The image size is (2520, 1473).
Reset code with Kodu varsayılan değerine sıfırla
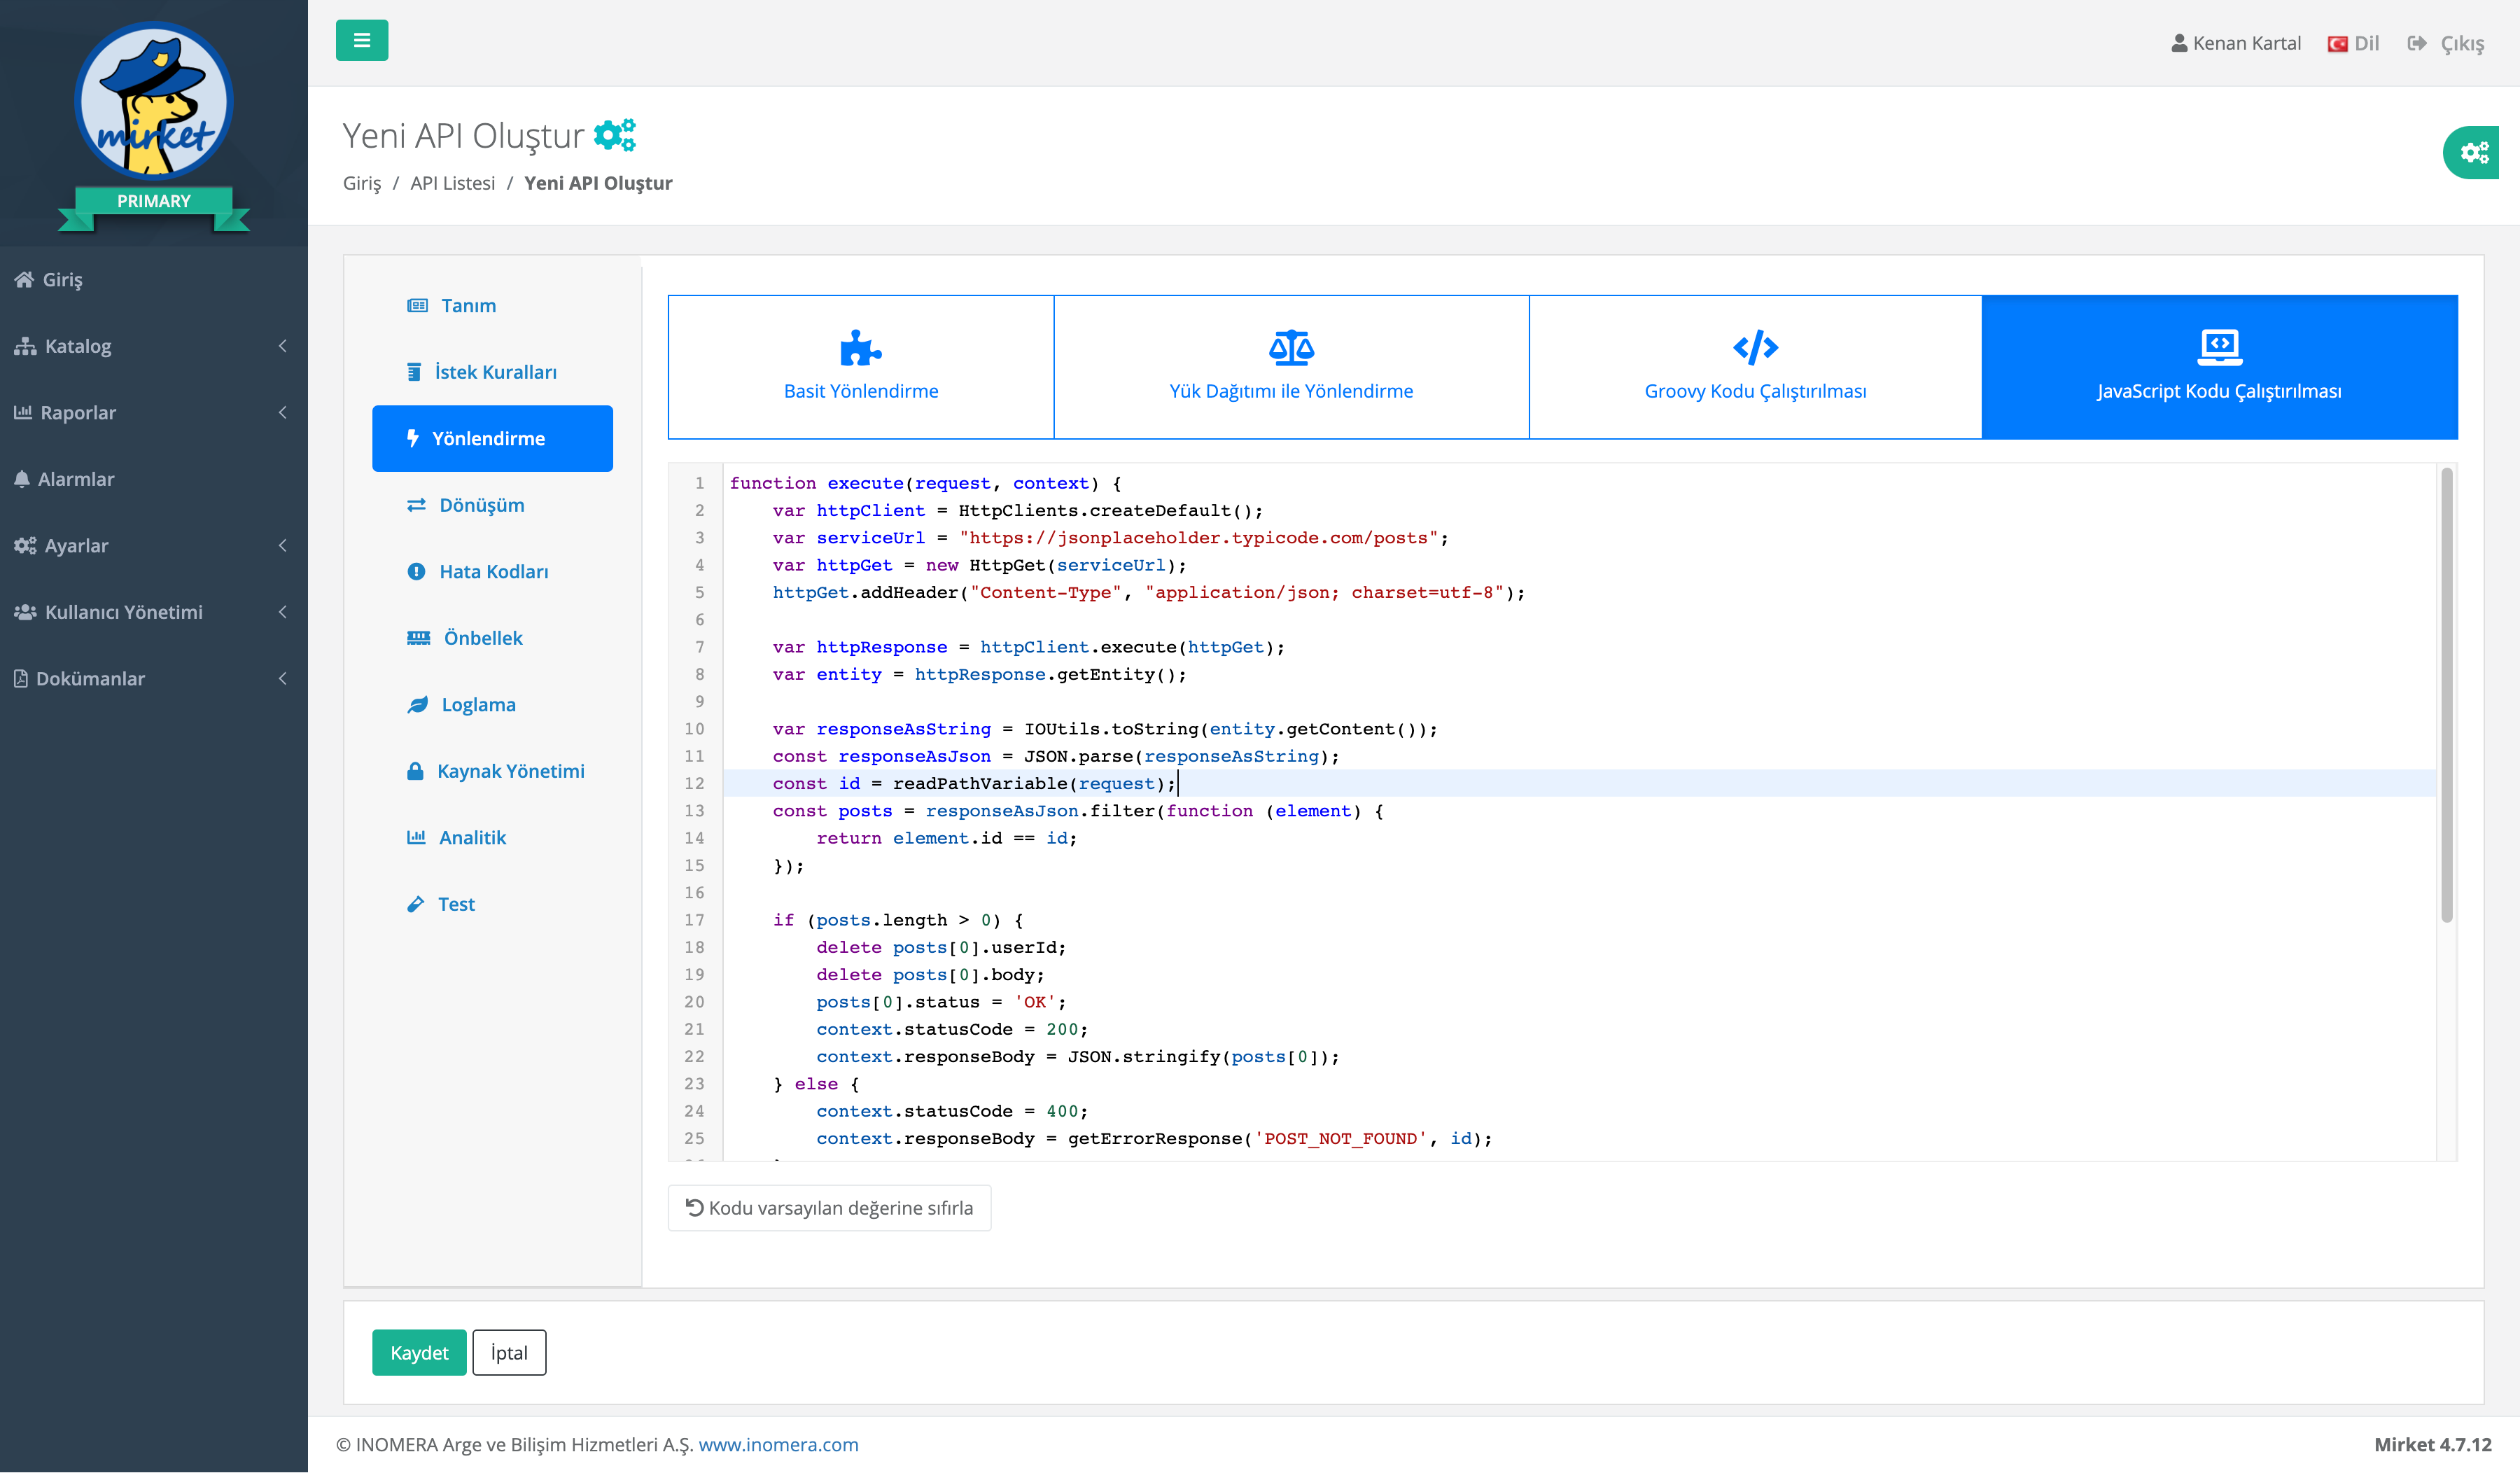829,1208
